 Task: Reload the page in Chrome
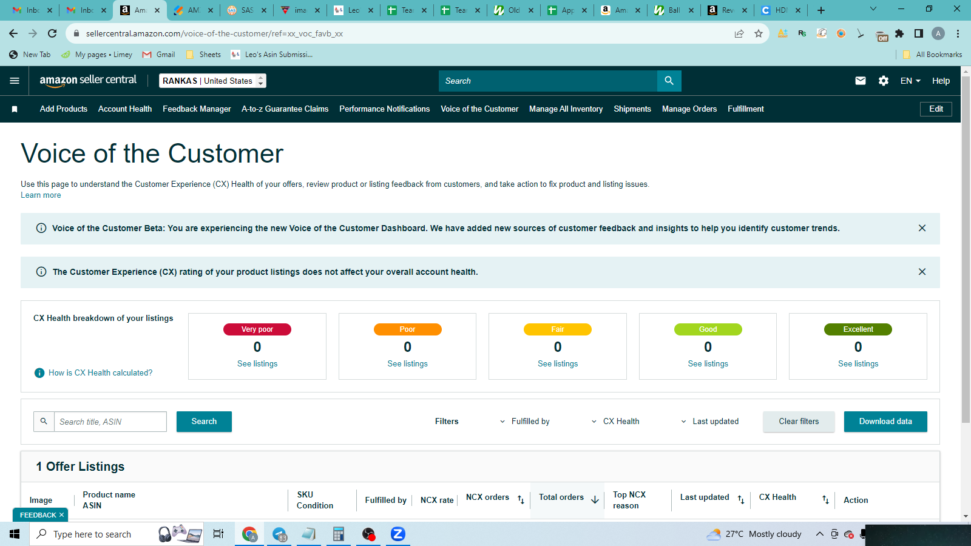click(52, 33)
